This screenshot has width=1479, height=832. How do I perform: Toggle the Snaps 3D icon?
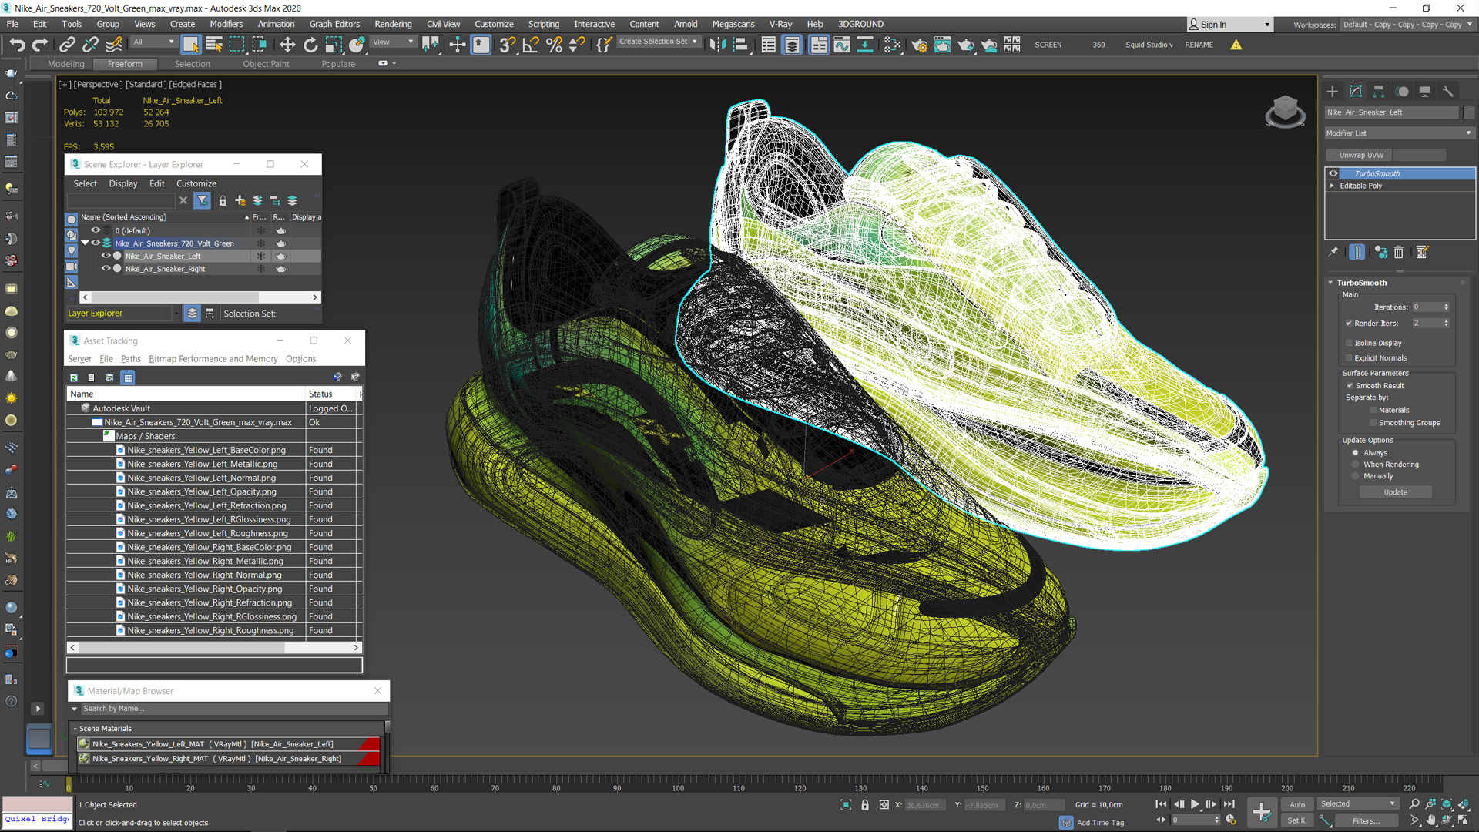pos(507,45)
